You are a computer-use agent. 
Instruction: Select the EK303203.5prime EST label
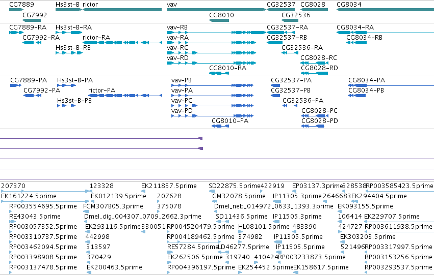tap(368, 237)
